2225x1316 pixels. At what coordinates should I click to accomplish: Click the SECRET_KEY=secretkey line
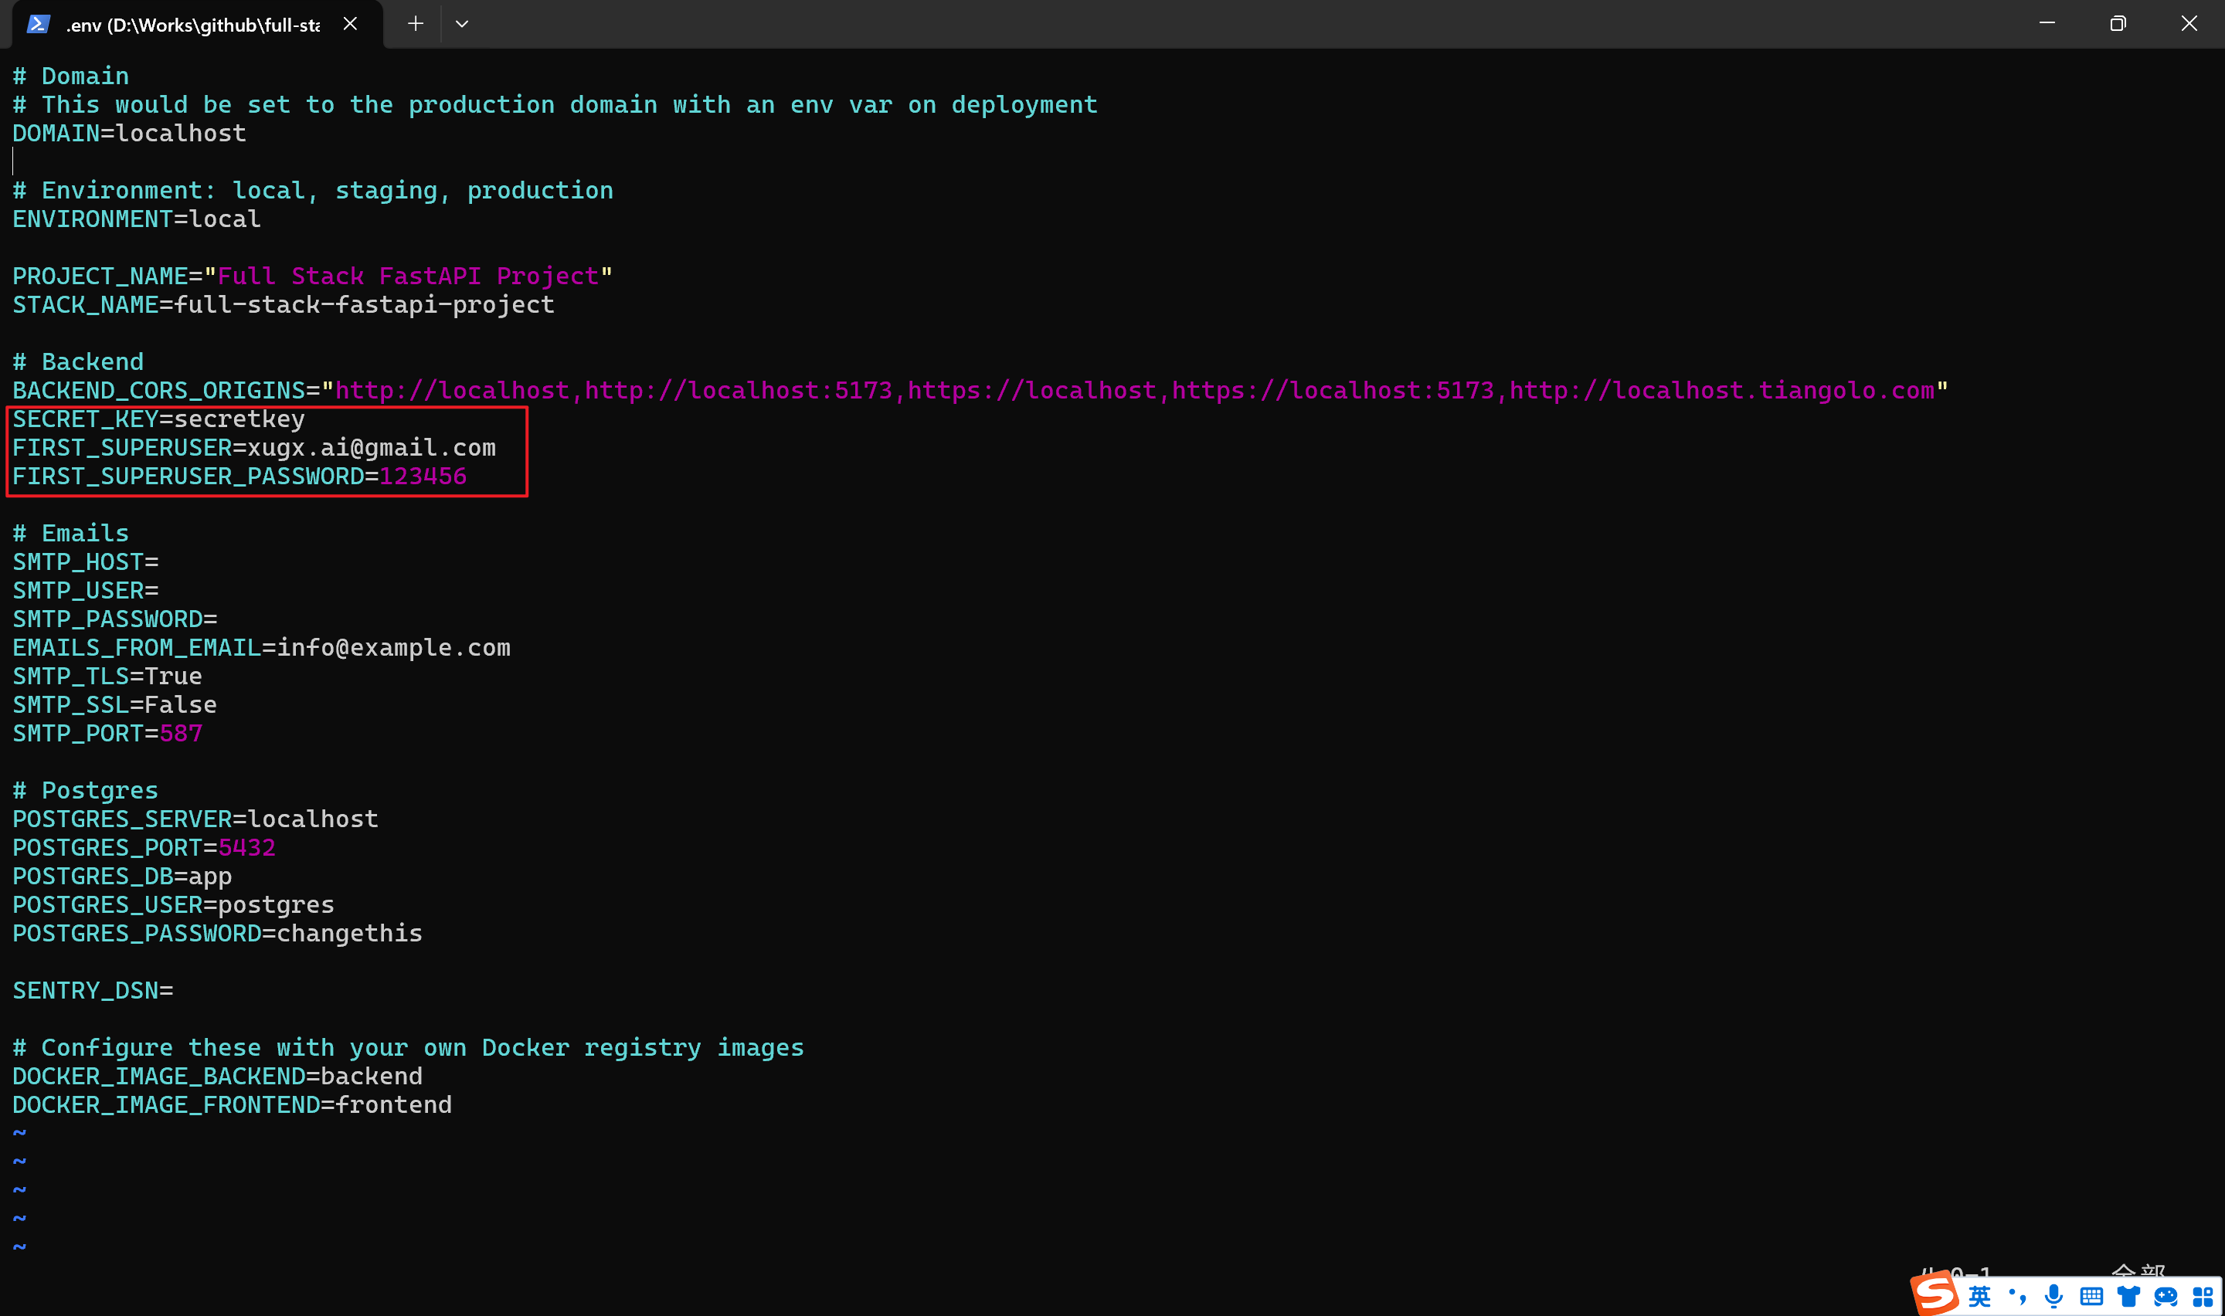pos(158,419)
